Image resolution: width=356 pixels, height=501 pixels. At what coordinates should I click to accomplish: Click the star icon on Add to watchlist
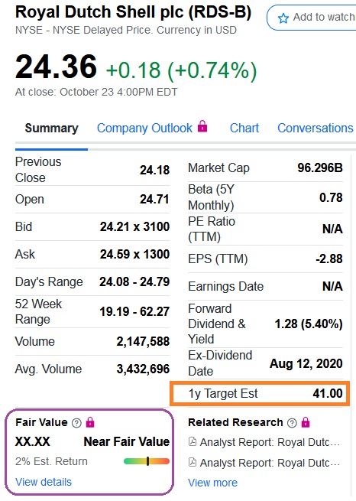pyautogui.click(x=283, y=18)
